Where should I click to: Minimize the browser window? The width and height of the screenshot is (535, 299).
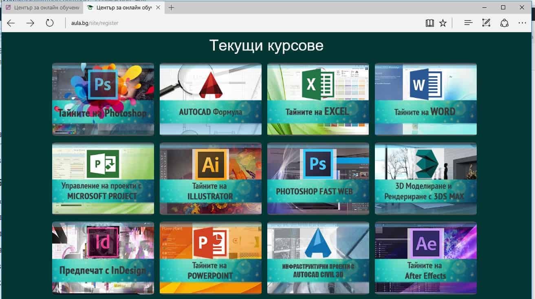[x=484, y=7]
